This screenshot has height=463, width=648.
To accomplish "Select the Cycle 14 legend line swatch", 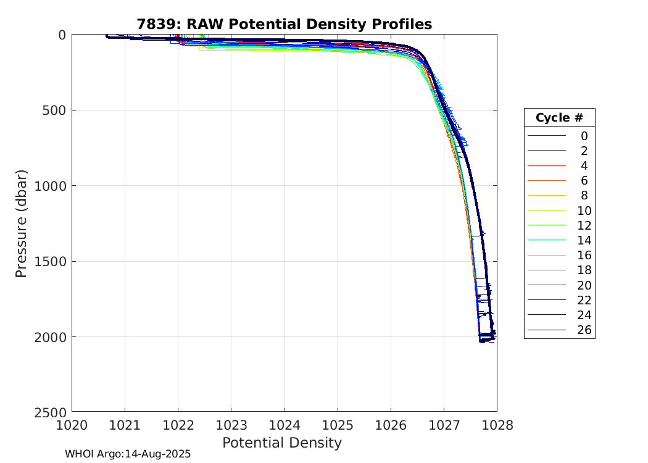I will pos(547,240).
